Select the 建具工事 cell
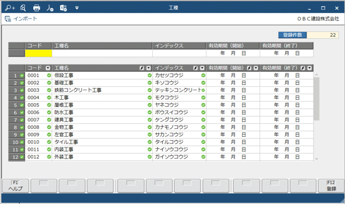345x204 pixels. (102, 120)
